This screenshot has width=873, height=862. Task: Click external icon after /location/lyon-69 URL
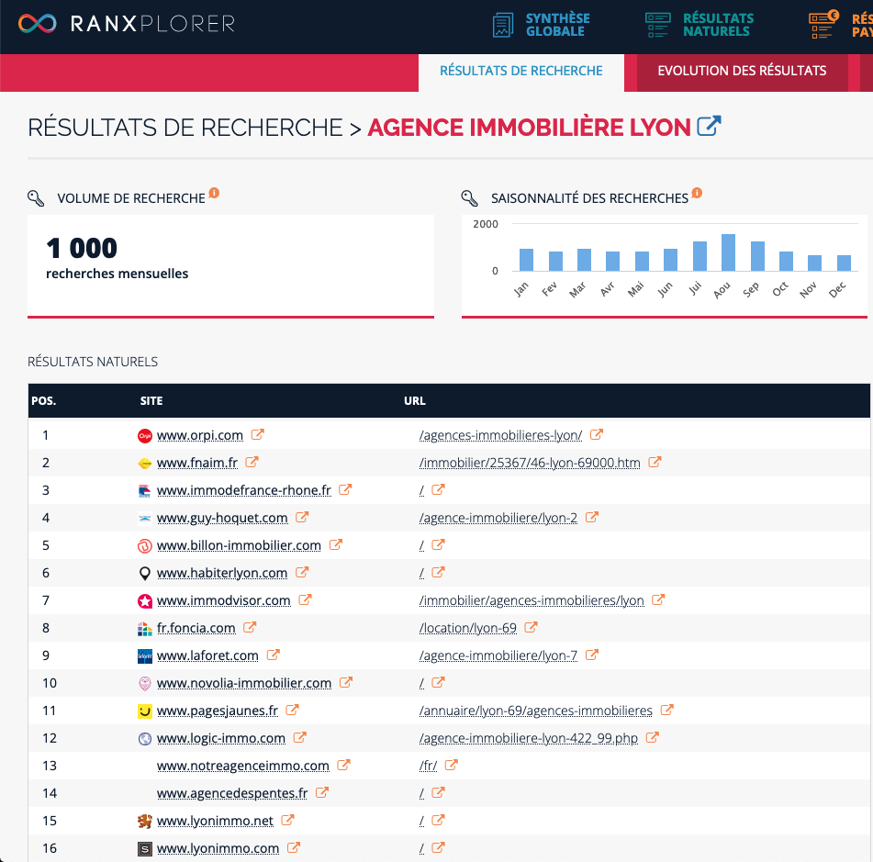(532, 628)
